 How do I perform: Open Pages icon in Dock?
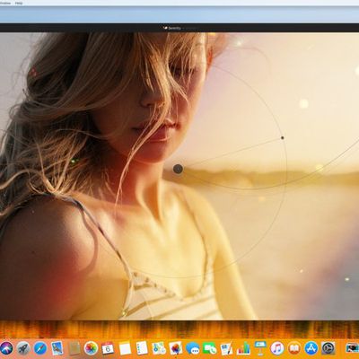coord(226,348)
